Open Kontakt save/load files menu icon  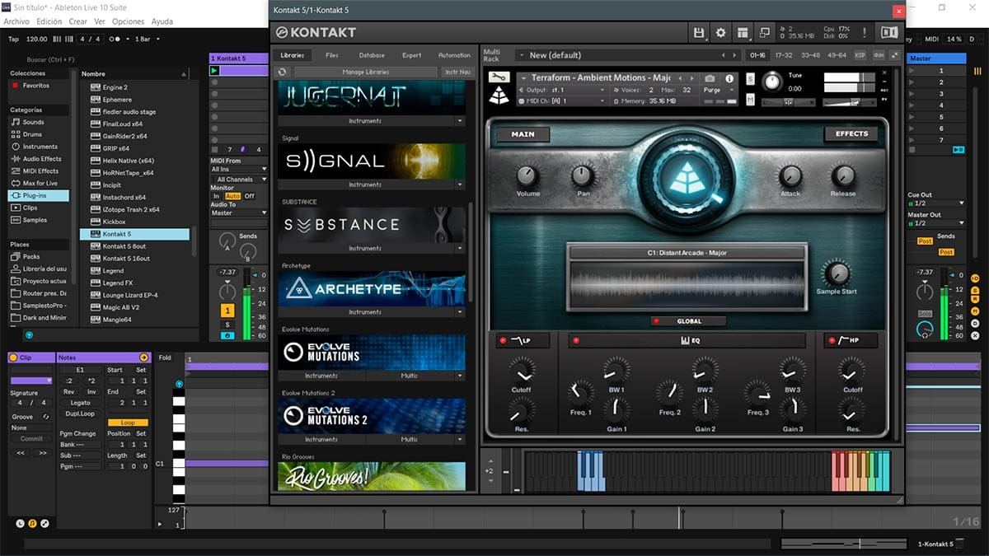(x=700, y=32)
